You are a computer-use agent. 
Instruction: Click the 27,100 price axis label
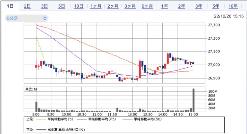coord(214,51)
